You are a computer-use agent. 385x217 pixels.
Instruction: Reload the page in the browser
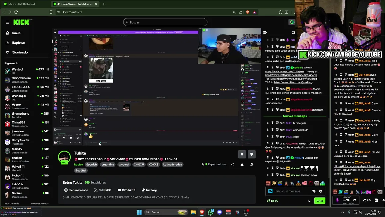16,12
